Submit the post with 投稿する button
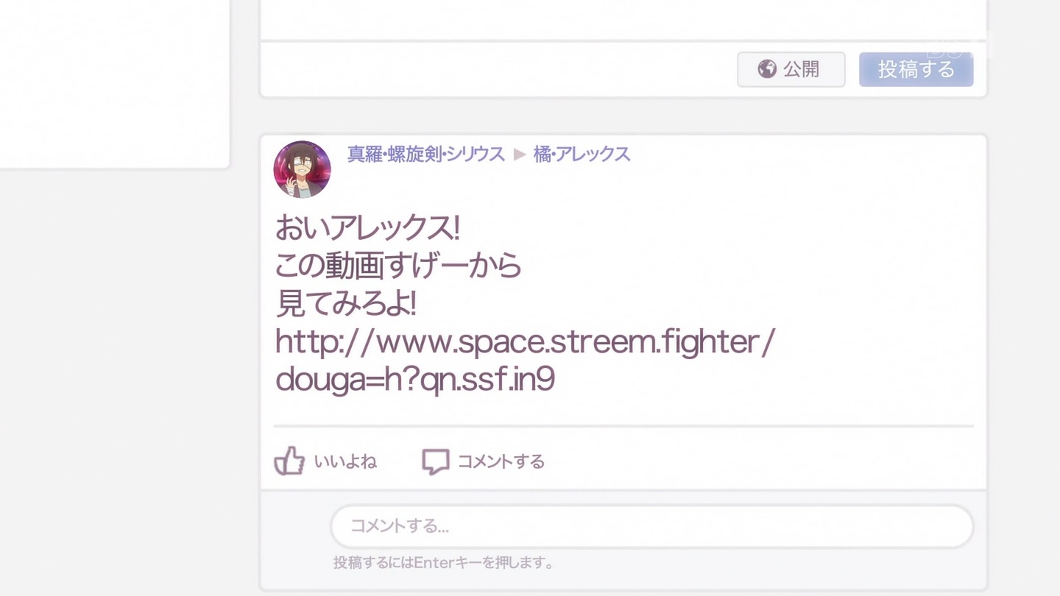Screen dimensions: 1060x596 pyautogui.click(x=916, y=69)
